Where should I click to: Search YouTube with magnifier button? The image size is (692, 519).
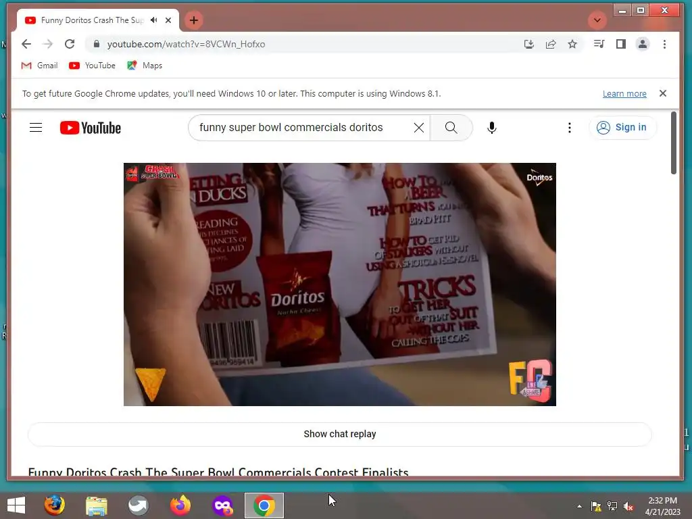[x=451, y=128]
